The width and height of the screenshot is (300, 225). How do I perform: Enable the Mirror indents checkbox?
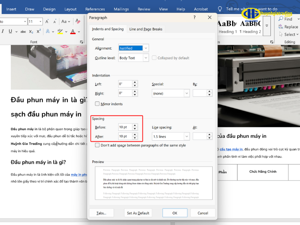(97, 104)
